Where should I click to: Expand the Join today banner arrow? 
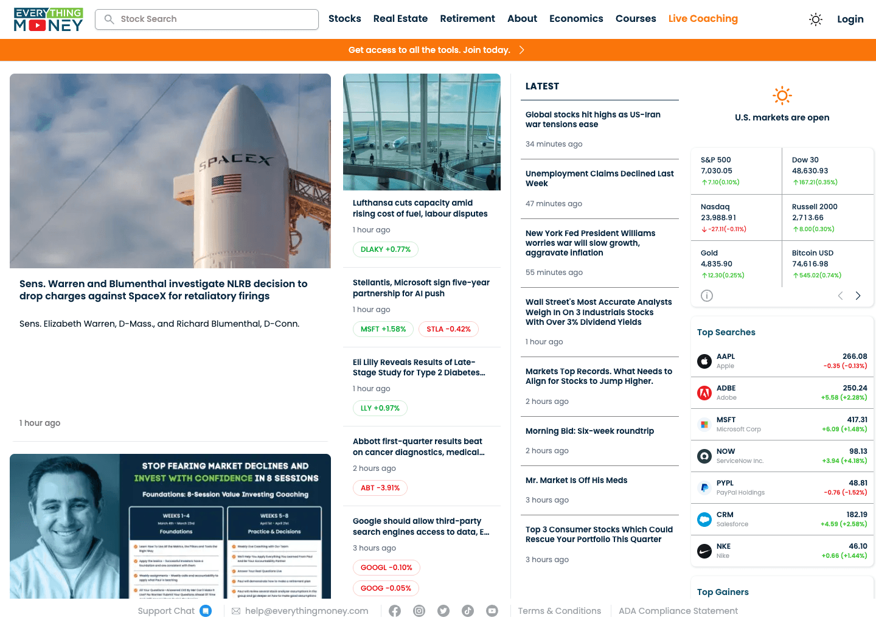point(521,50)
